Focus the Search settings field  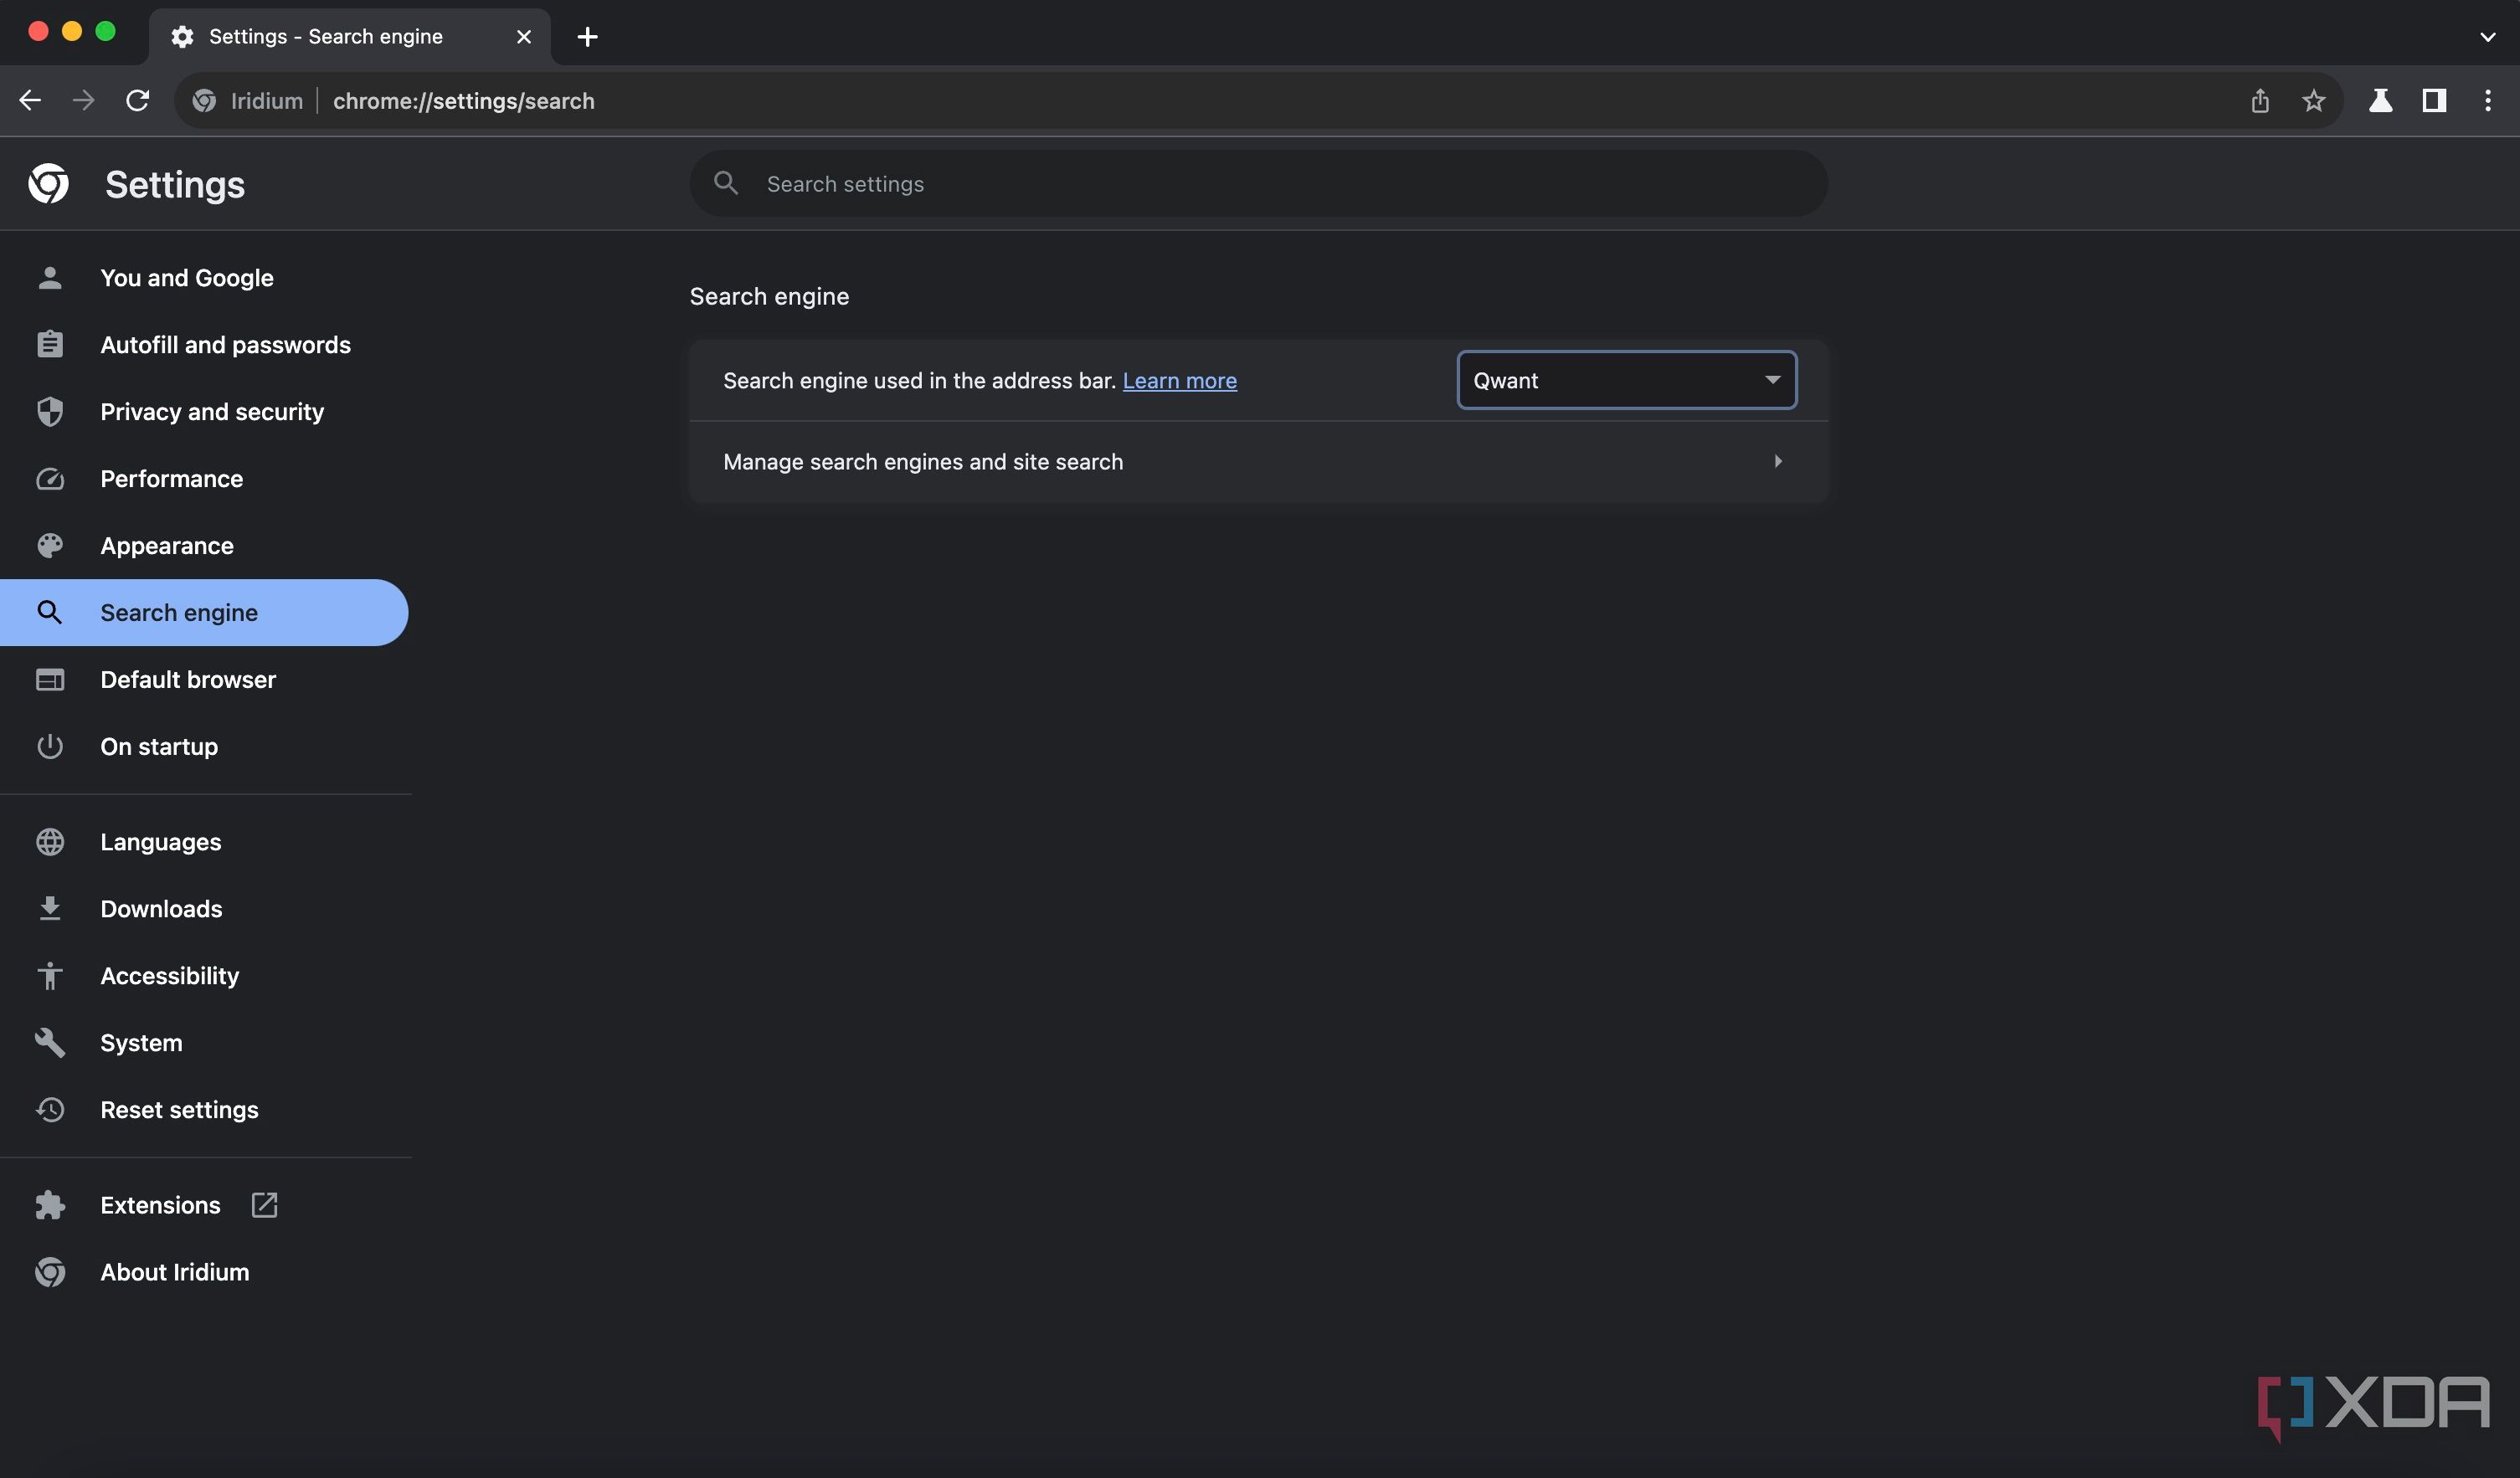1258,184
